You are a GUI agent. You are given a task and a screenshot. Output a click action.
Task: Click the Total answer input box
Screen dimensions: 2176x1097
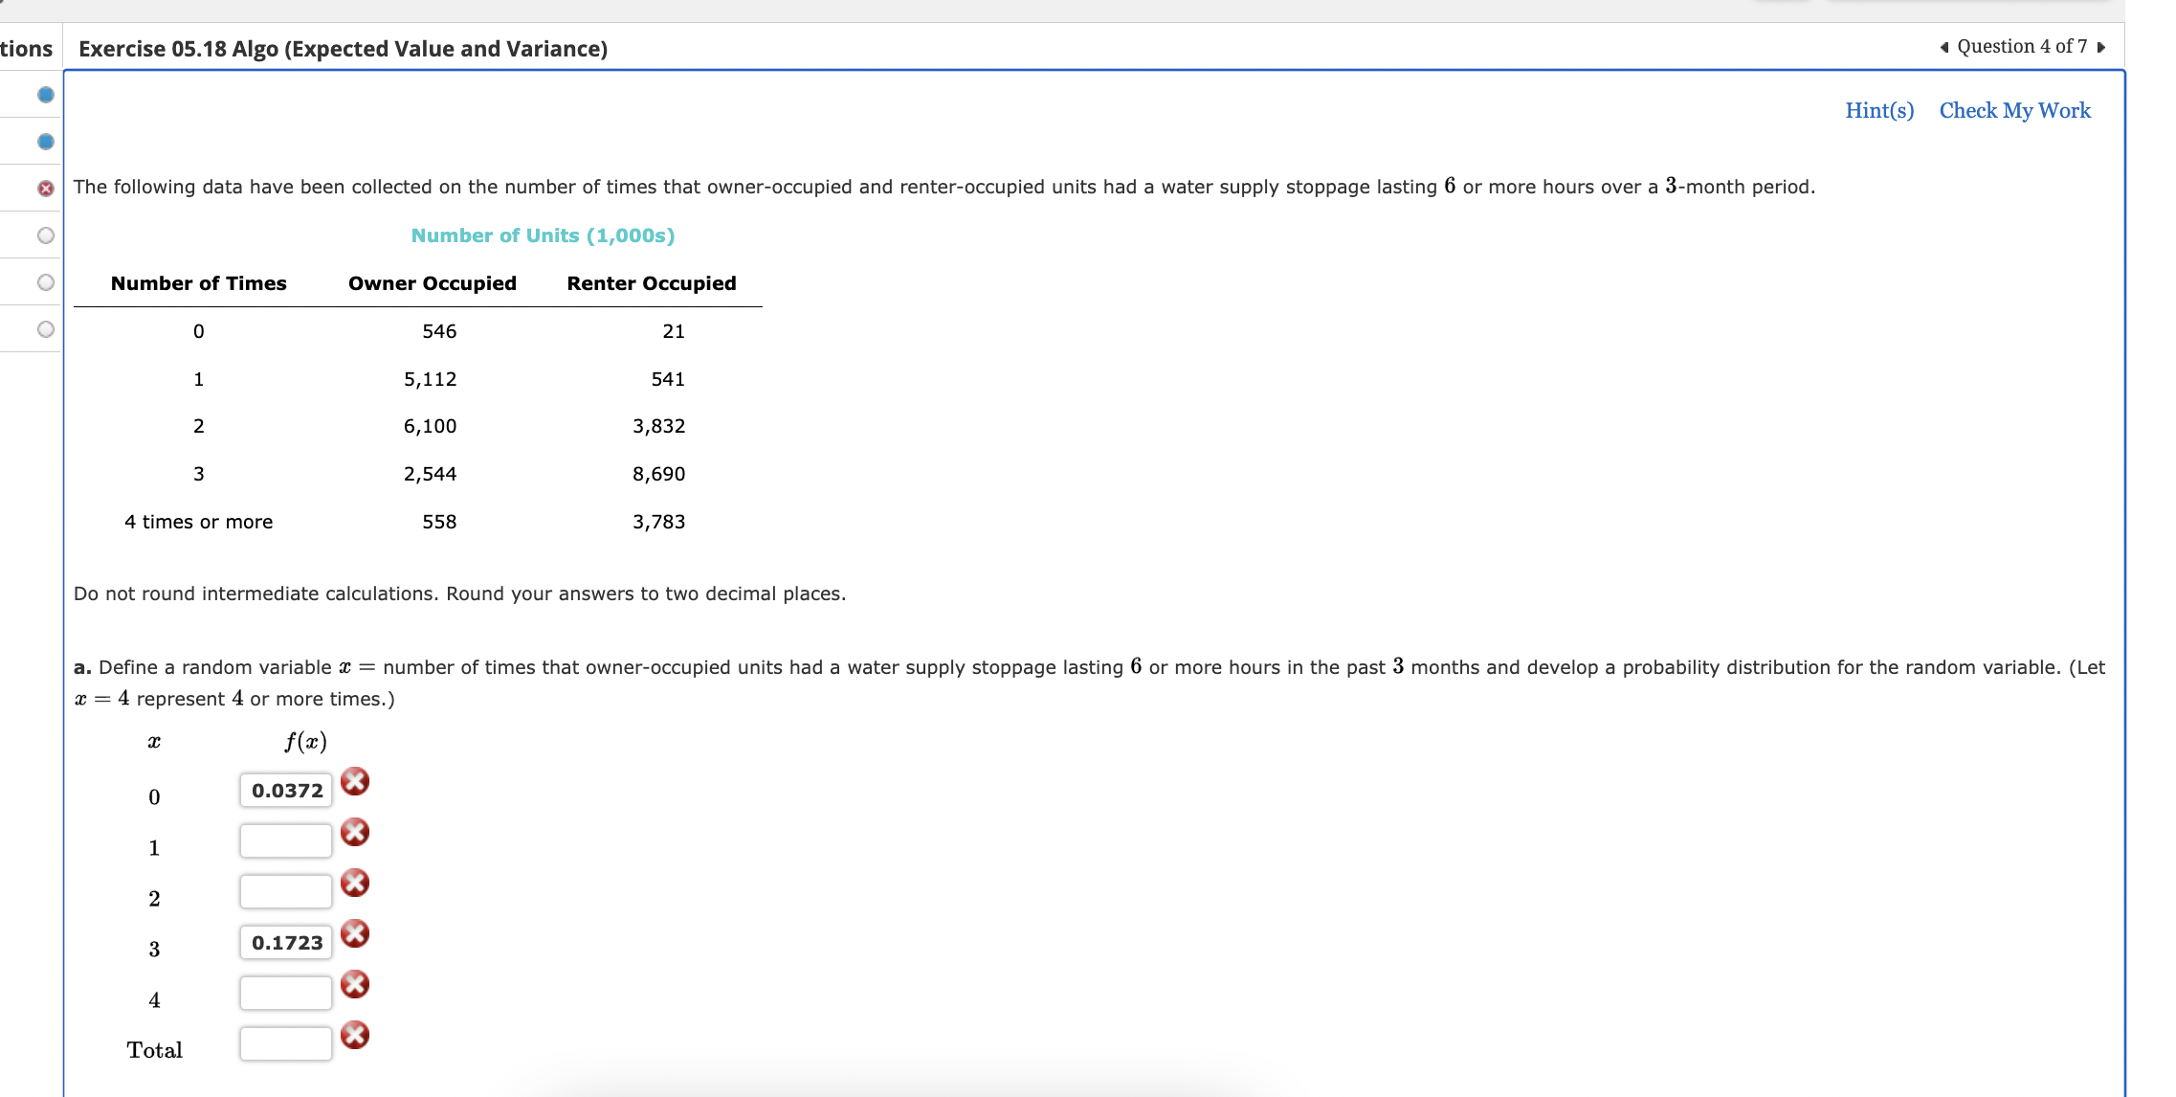coord(284,1043)
